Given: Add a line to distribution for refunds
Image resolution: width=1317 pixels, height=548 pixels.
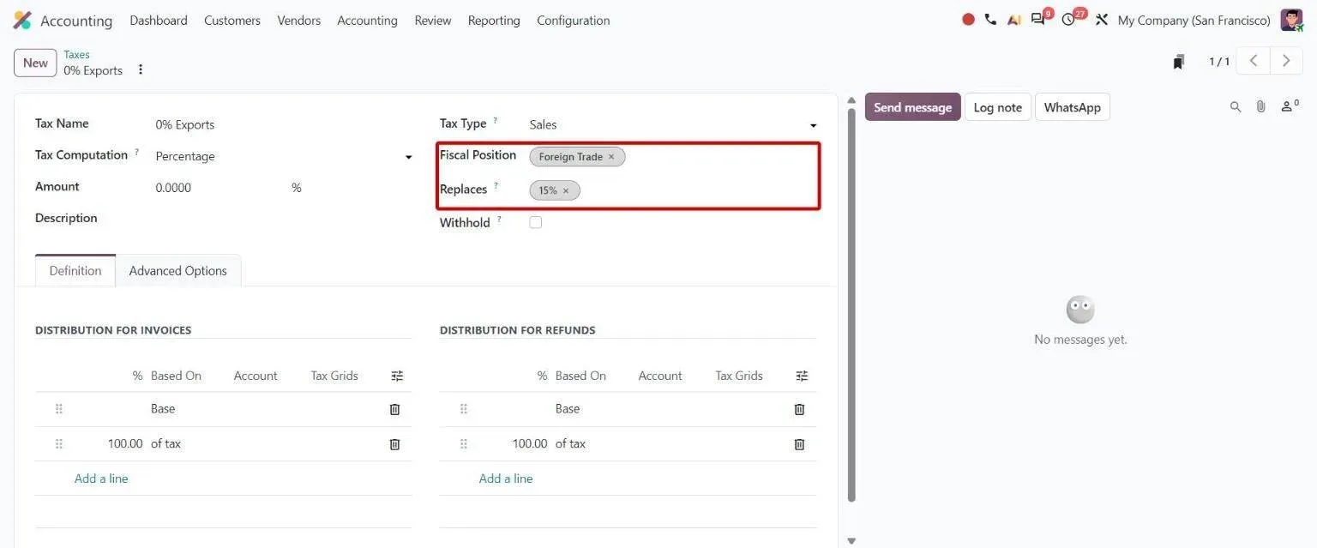Looking at the screenshot, I should coord(506,479).
